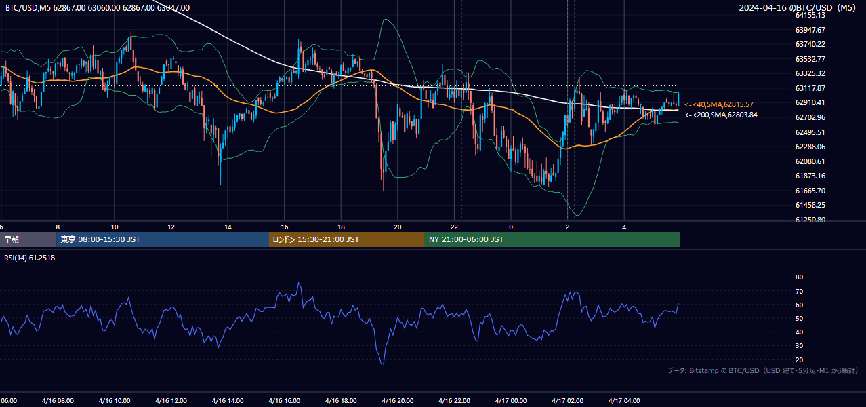Click the 61458.25 price axis label
Screen dimensions: 866x407
pos(810,205)
